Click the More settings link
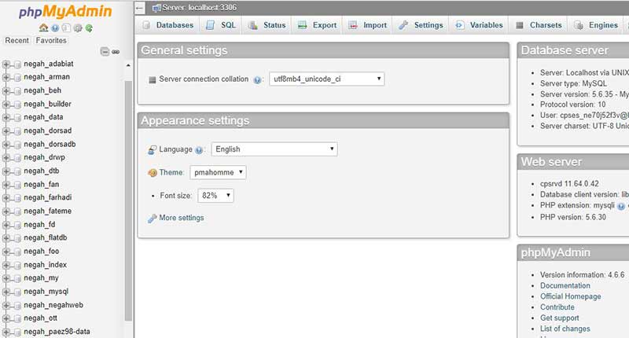629x338 pixels. [182, 218]
